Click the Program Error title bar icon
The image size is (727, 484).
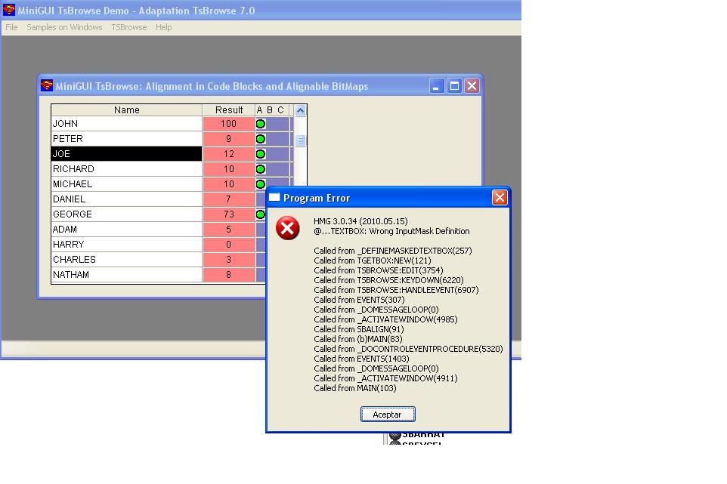click(x=274, y=197)
